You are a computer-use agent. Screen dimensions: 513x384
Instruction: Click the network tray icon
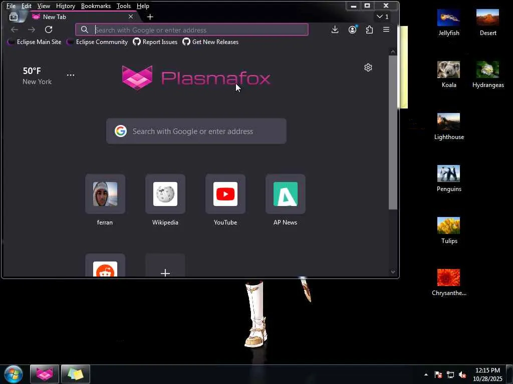click(x=450, y=374)
